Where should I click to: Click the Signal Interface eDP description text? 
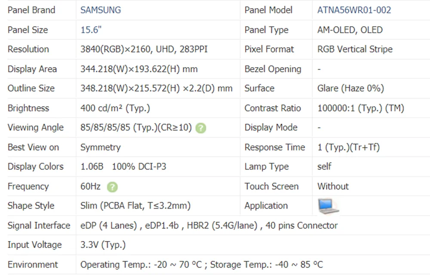tap(209, 226)
